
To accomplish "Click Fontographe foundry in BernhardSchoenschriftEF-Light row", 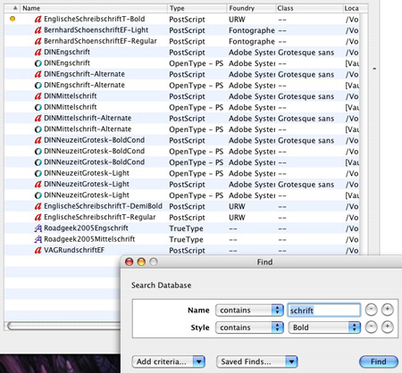I will 252,30.
